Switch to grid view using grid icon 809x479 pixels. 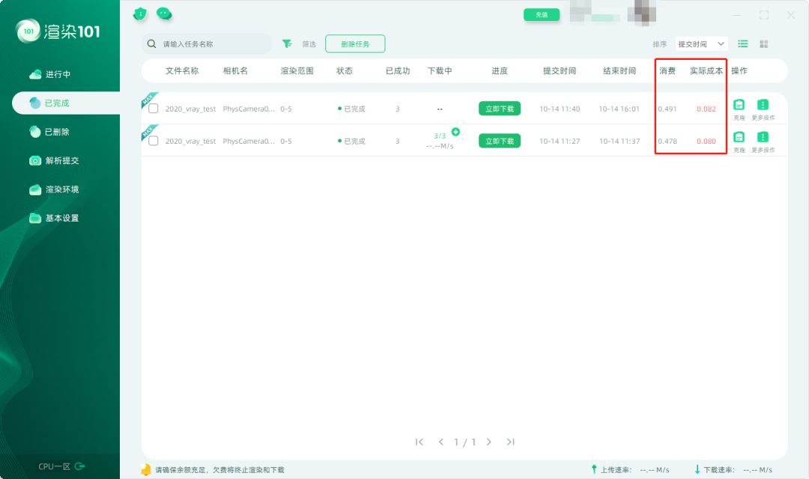click(763, 43)
